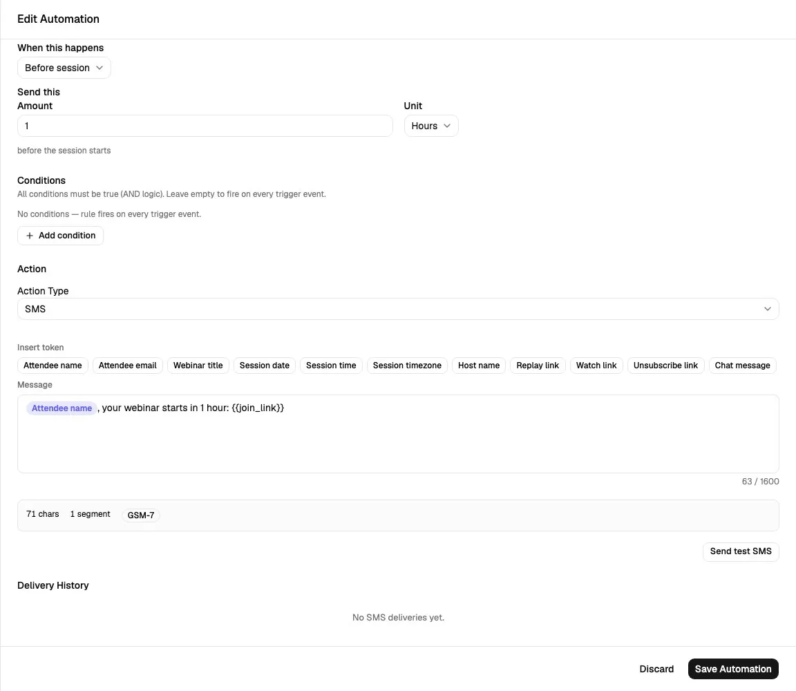Screen dimensions: 796x691
Task: Select the purple Attendee name token in message
Action: click(61, 408)
